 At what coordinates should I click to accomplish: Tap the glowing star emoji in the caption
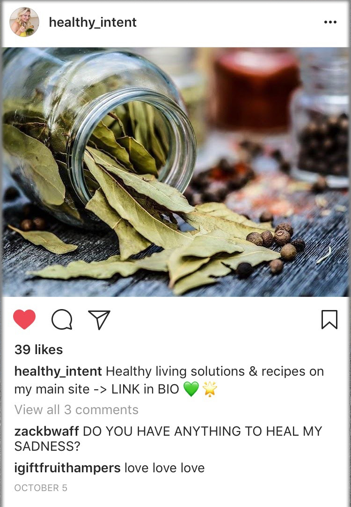(x=210, y=389)
